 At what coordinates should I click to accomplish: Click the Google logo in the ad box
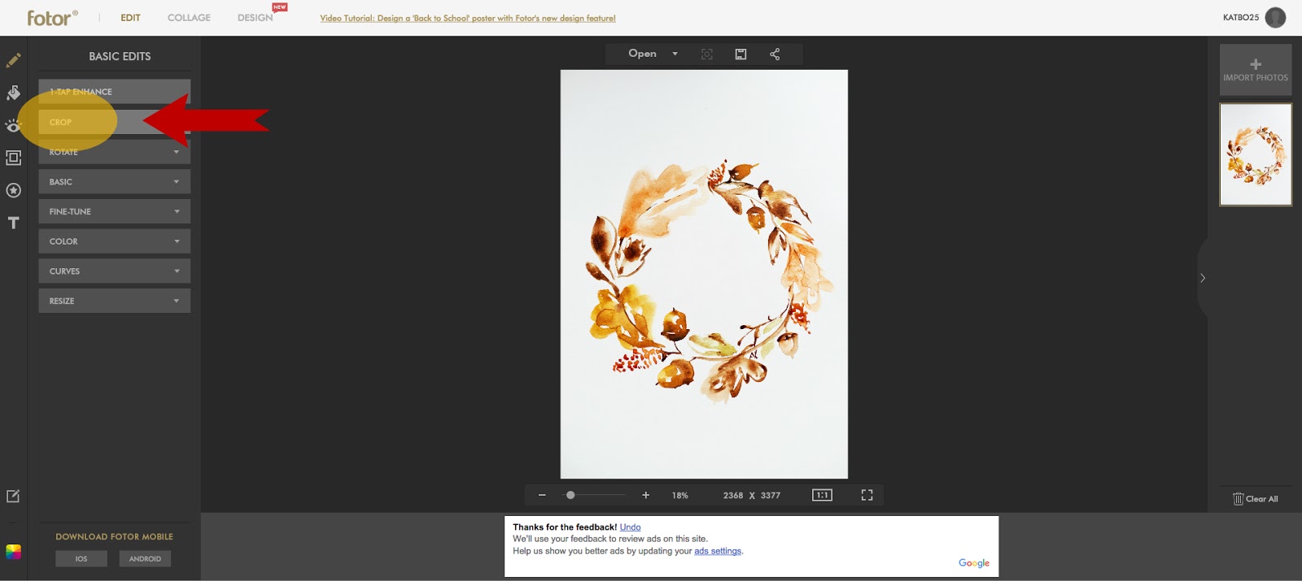974,563
